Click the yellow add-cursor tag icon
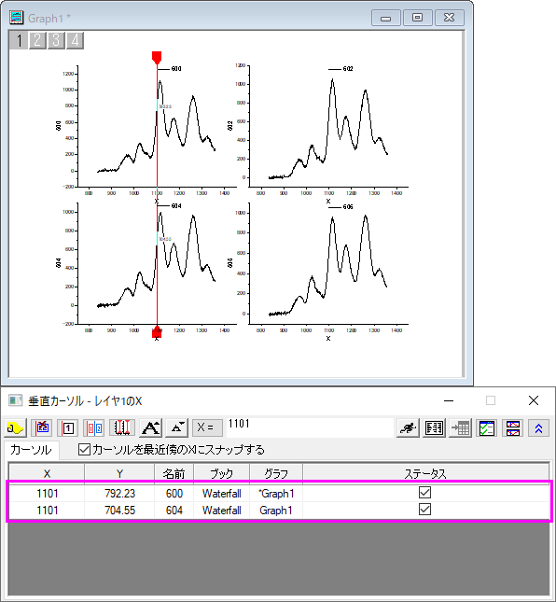This screenshot has height=602, width=556. point(15,427)
